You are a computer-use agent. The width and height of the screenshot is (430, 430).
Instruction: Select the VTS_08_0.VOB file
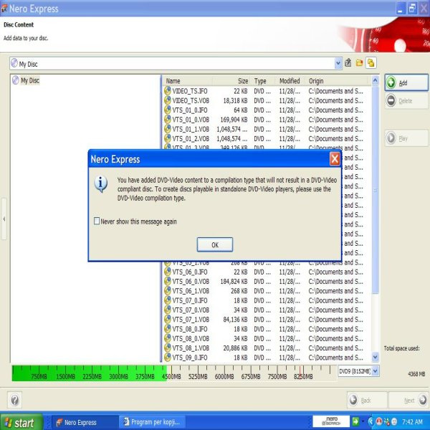[191, 338]
